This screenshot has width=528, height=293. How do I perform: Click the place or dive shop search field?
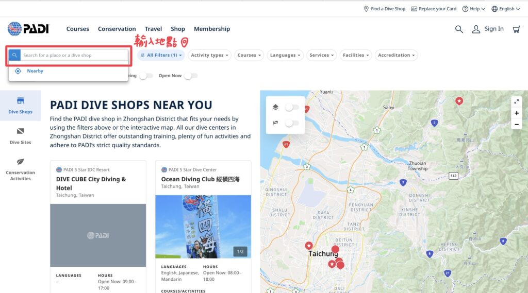pos(73,55)
